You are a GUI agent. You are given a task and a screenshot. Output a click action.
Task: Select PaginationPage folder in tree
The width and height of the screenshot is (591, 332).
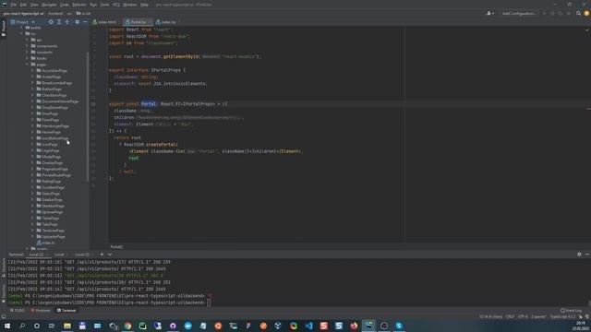pos(52,169)
